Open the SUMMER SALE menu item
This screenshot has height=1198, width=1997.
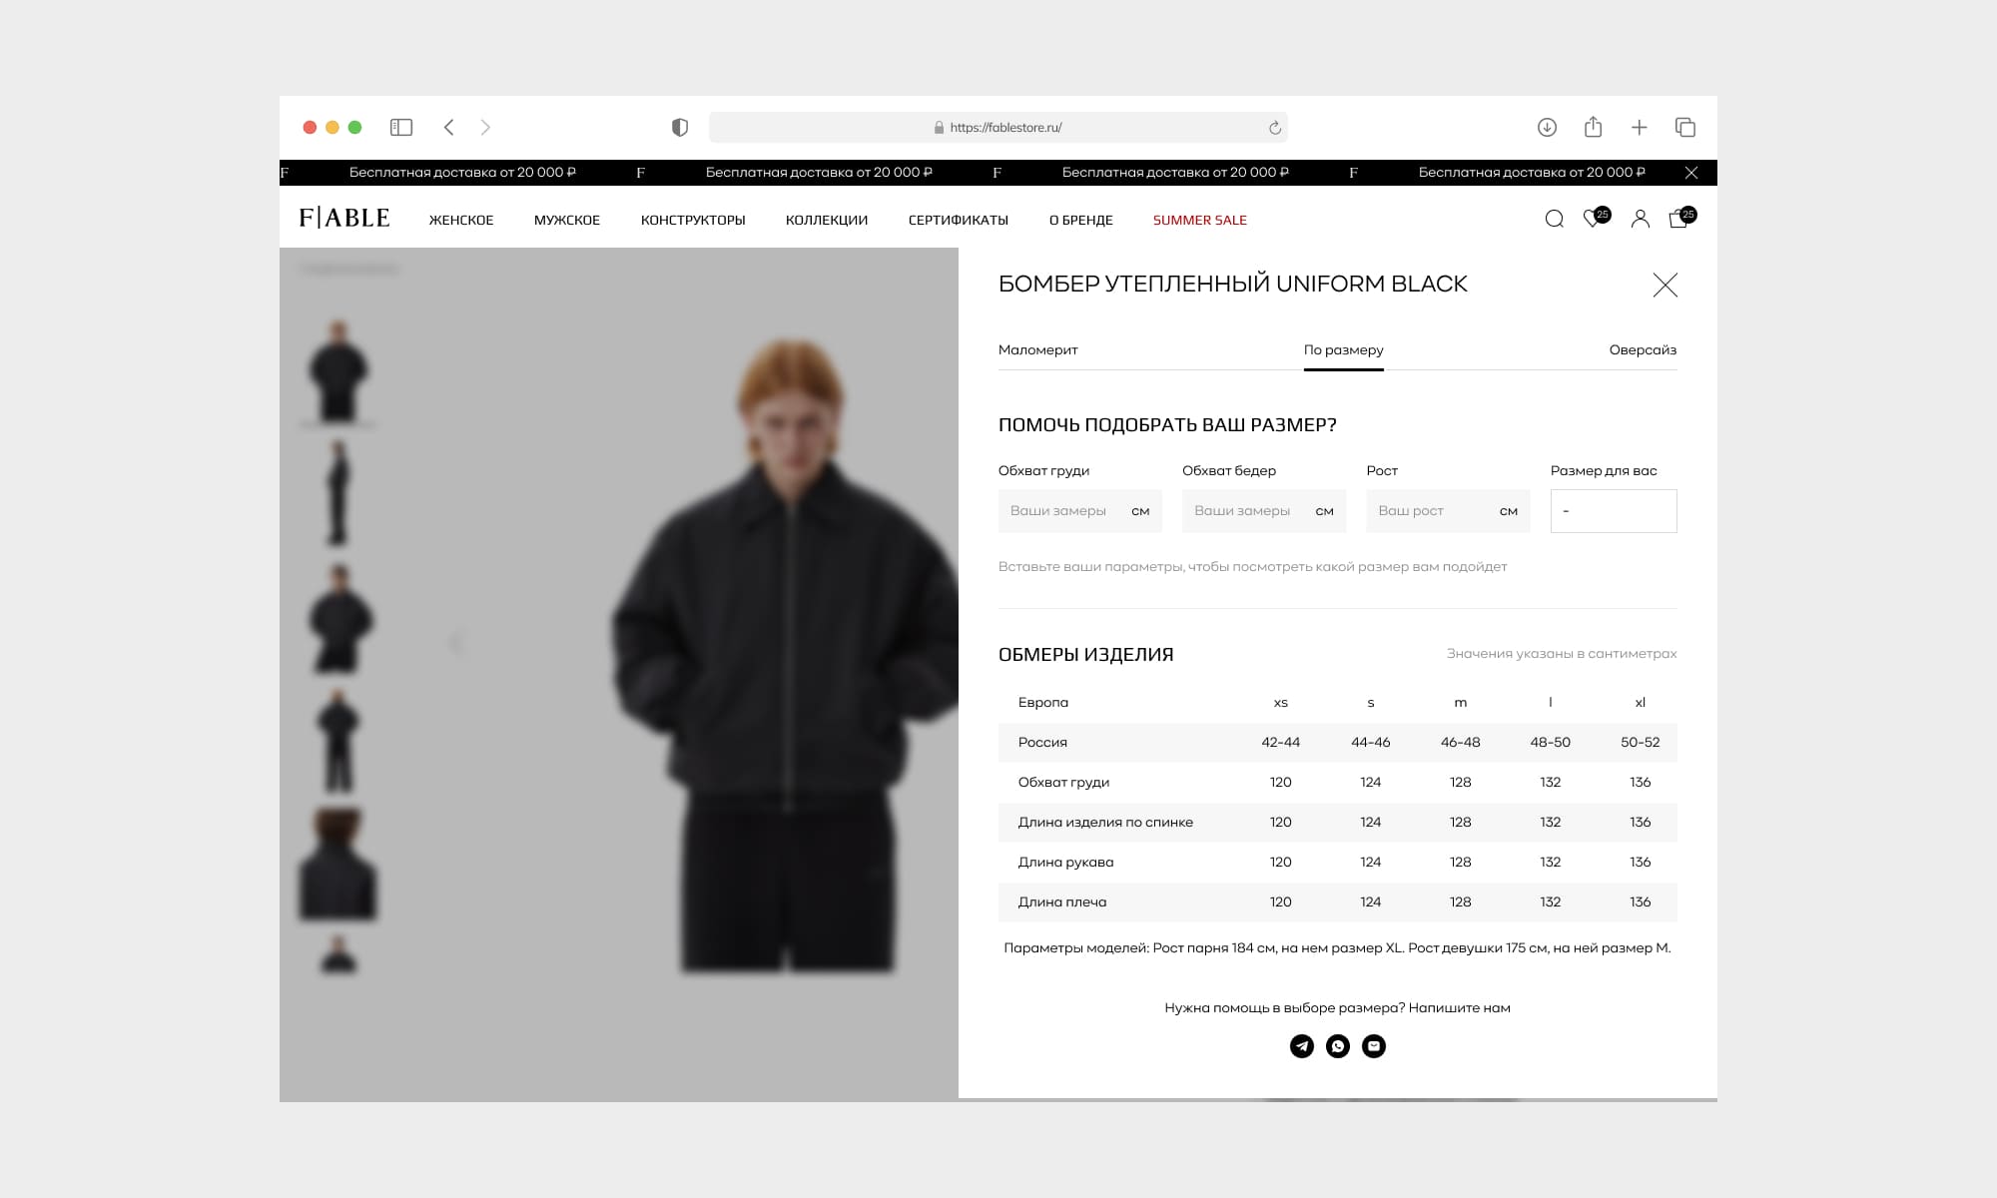tap(1199, 221)
